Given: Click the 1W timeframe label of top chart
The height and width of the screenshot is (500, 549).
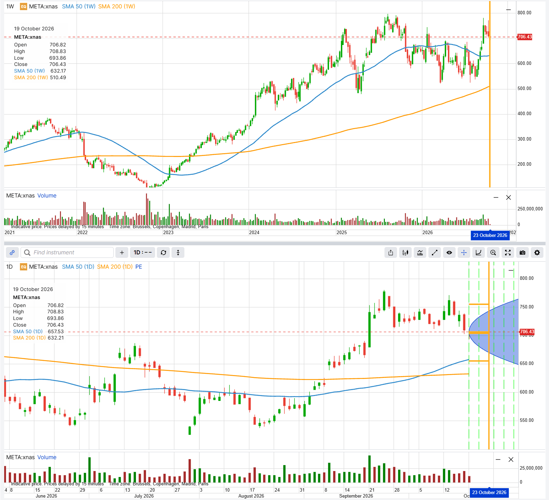Looking at the screenshot, I should pyautogui.click(x=10, y=6).
